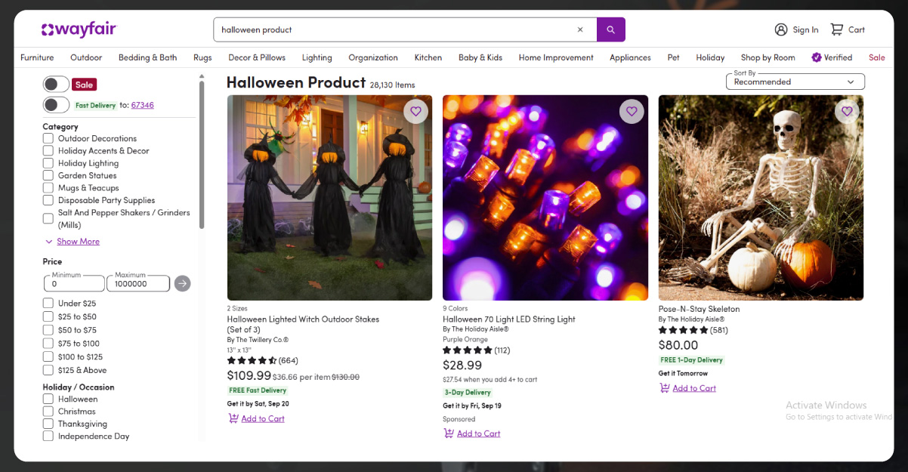Open the Sign In account icon
The height and width of the screenshot is (472, 908).
tap(780, 29)
